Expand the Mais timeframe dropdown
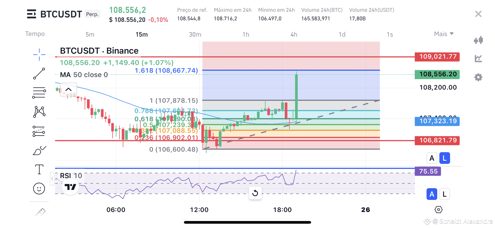Screen dimensions: 495x228 [x=444, y=34]
